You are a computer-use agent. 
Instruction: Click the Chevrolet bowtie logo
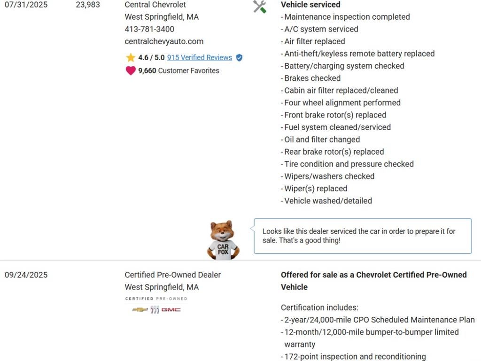[140, 310]
